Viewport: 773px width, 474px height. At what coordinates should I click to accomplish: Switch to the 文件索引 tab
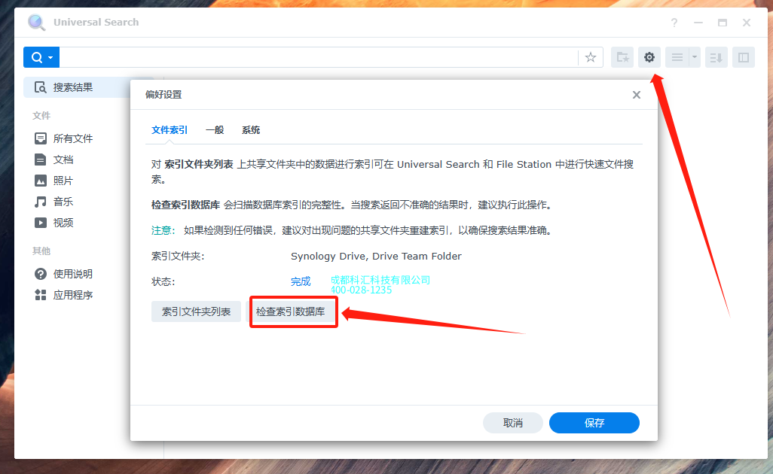169,130
